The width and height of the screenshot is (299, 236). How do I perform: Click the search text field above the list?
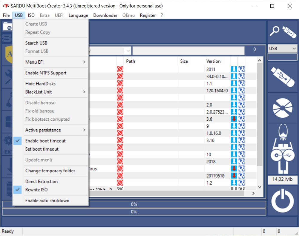coord(188,51)
